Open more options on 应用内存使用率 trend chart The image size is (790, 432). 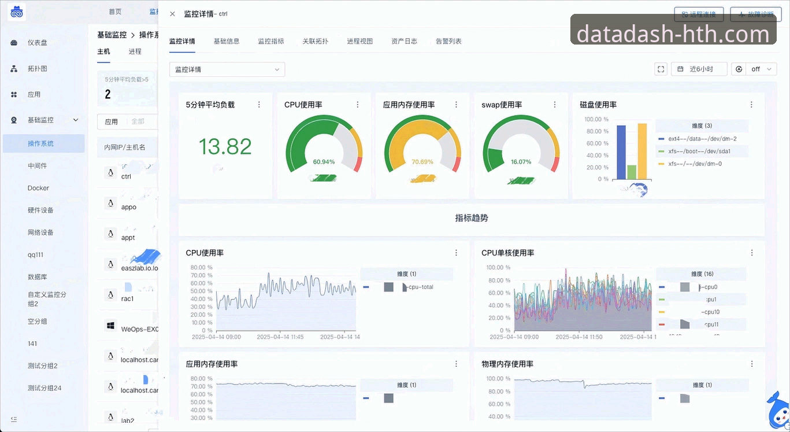tap(456, 364)
